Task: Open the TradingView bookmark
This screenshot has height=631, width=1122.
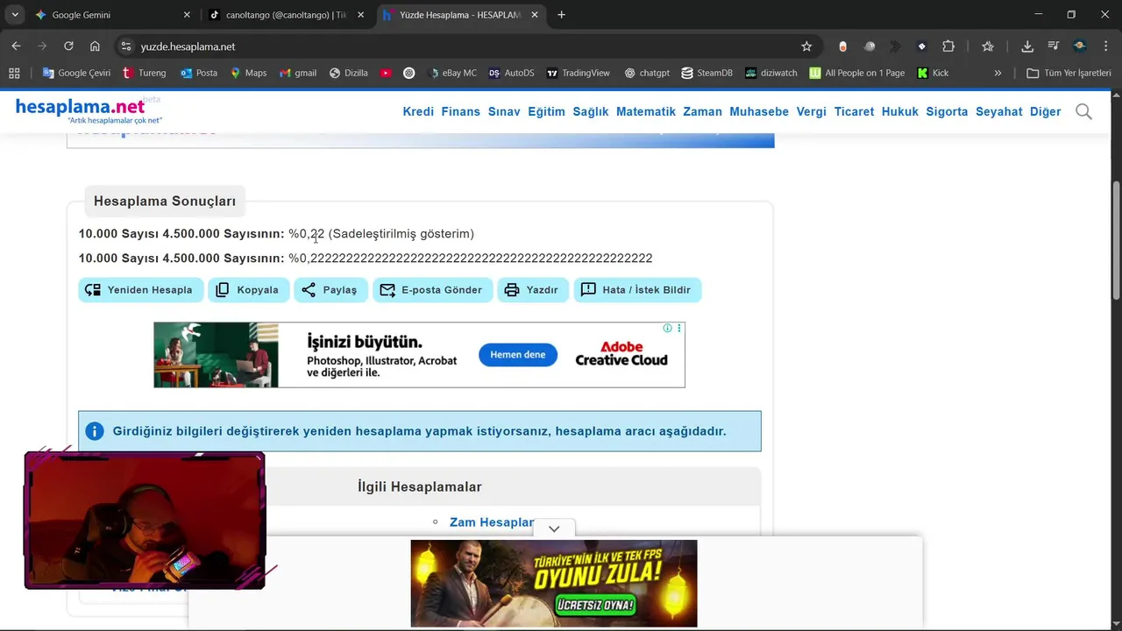Action: (578, 73)
